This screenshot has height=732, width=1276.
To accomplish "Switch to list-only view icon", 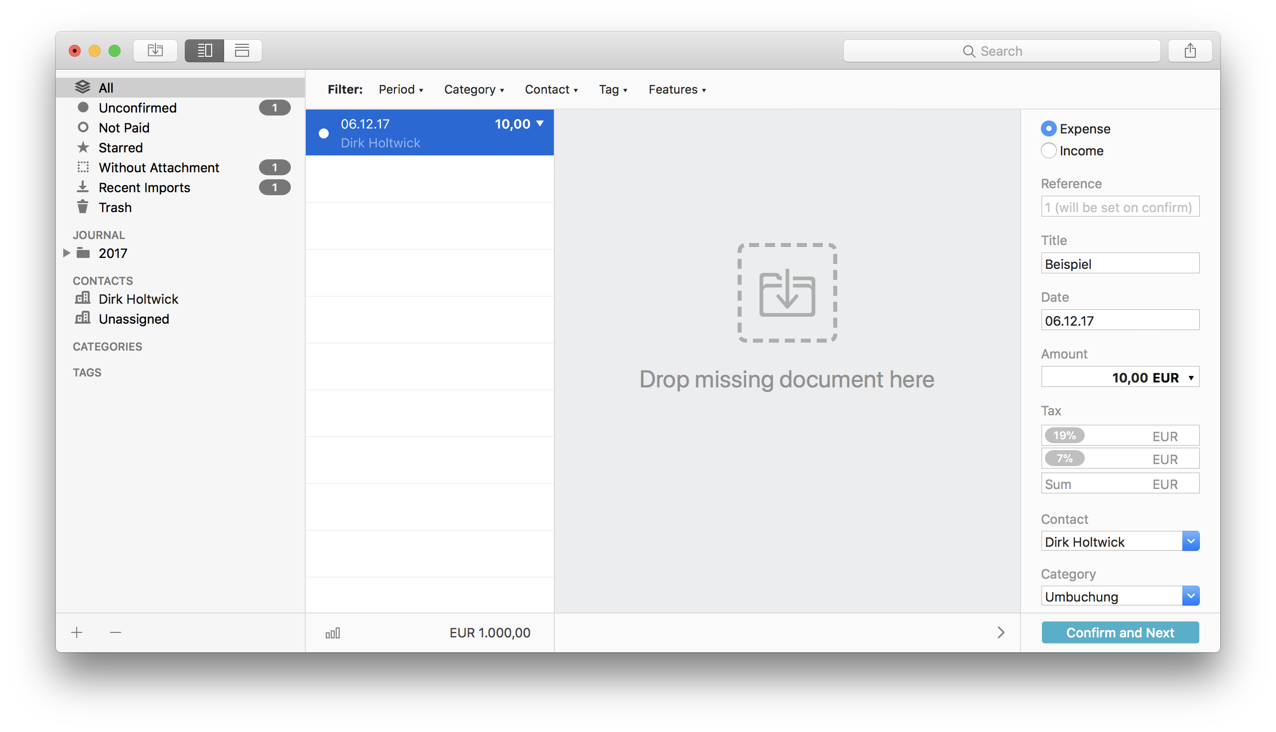I will coord(243,51).
